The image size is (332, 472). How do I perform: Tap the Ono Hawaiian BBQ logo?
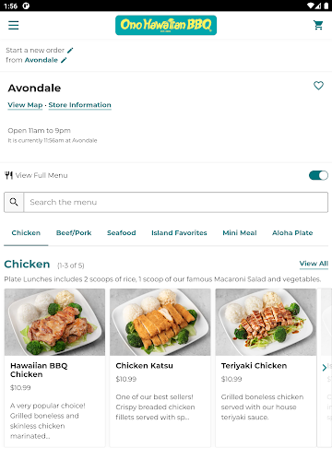pyautogui.click(x=166, y=25)
